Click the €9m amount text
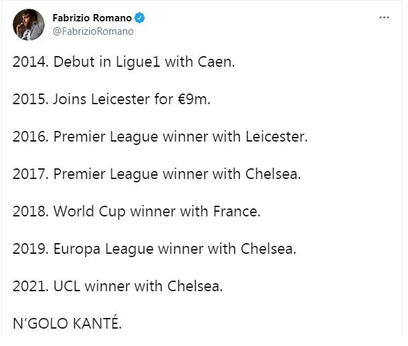 (x=194, y=100)
